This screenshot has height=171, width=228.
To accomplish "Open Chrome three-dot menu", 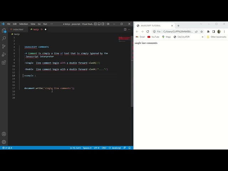I will coord(224,32).
